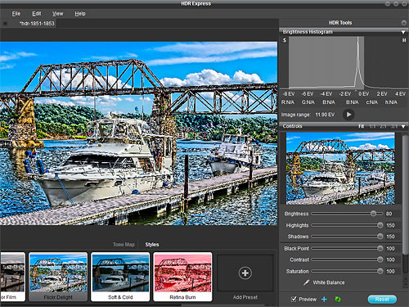
Task: Click the Image range 11.90 EV value
Action: tap(325, 115)
